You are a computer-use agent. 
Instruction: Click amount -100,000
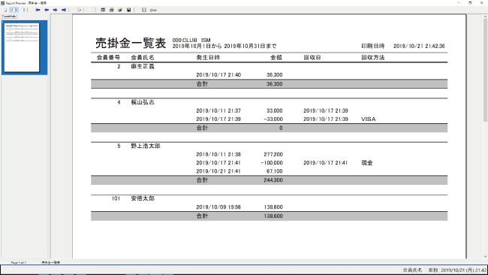pyautogui.click(x=272, y=162)
